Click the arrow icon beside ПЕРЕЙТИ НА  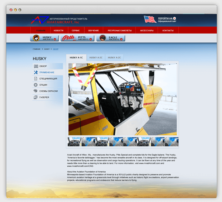(x=175, y=18)
